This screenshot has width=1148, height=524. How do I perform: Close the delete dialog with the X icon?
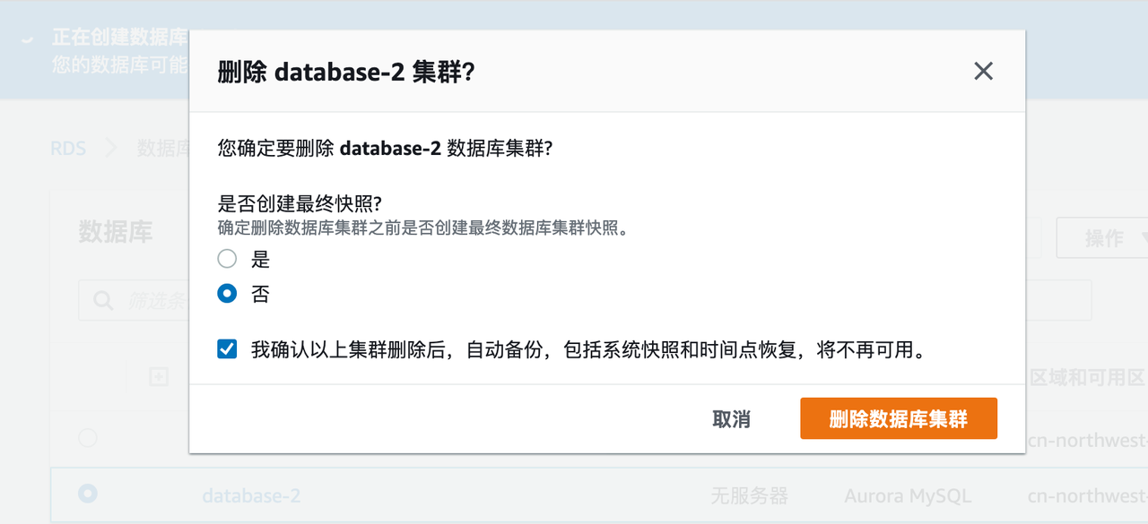(983, 71)
